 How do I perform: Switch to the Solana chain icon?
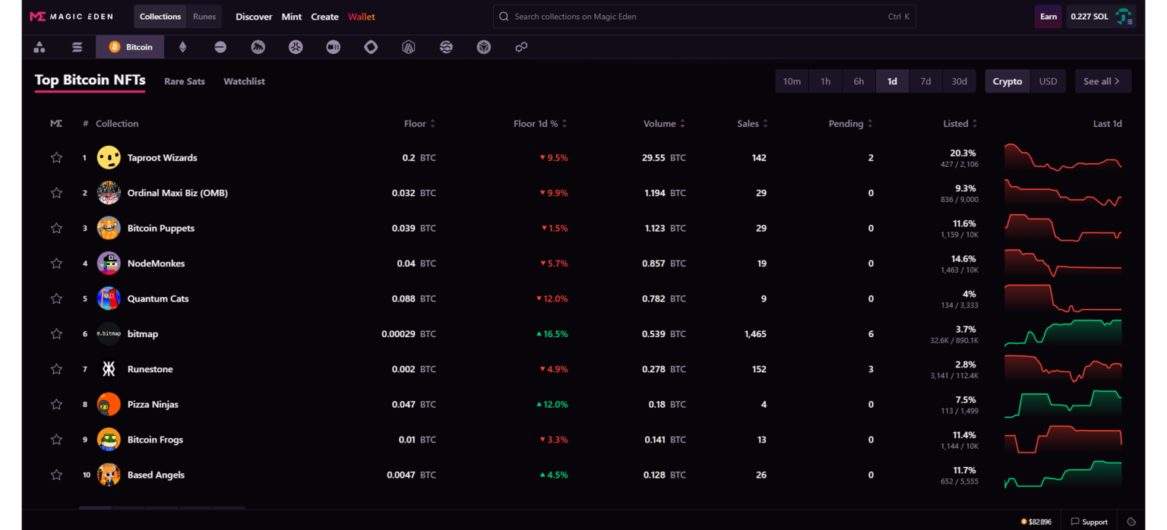coord(77,47)
